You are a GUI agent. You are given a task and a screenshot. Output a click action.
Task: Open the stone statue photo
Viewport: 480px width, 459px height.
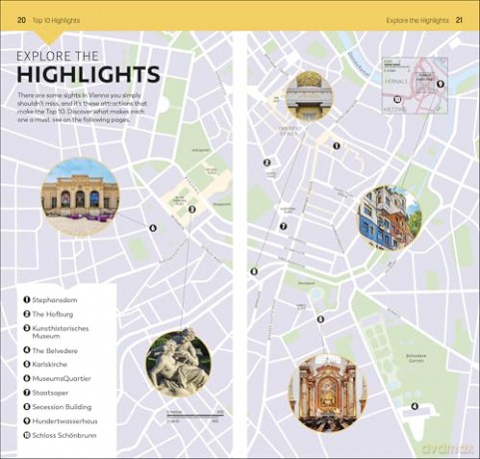179,362
